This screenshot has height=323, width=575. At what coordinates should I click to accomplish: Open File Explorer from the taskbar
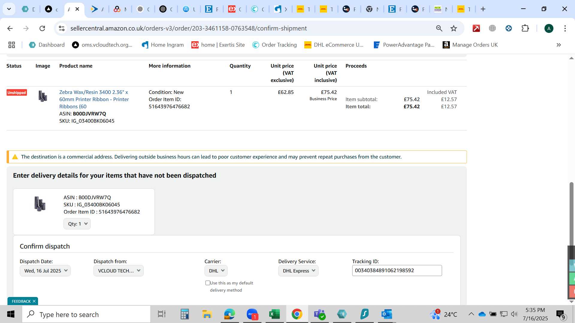[207, 314]
